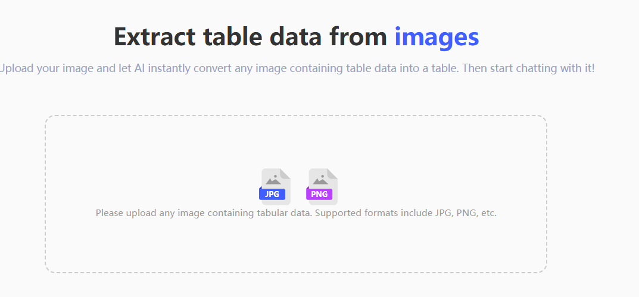The height and width of the screenshot is (297, 639).
Task: Click the top dashed border of the upload zone
Action: click(296, 116)
